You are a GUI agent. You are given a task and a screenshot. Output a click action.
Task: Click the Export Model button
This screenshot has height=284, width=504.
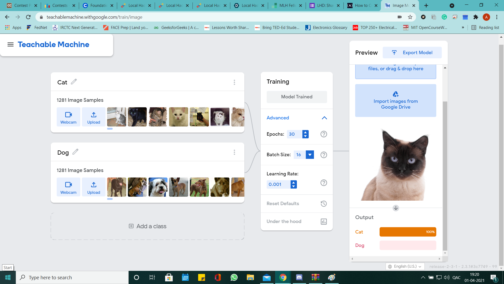[x=412, y=53]
